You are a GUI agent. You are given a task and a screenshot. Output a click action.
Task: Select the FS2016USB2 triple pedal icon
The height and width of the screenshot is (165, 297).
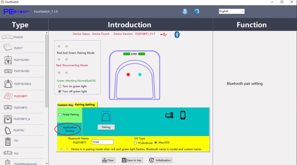(x=8, y=71)
